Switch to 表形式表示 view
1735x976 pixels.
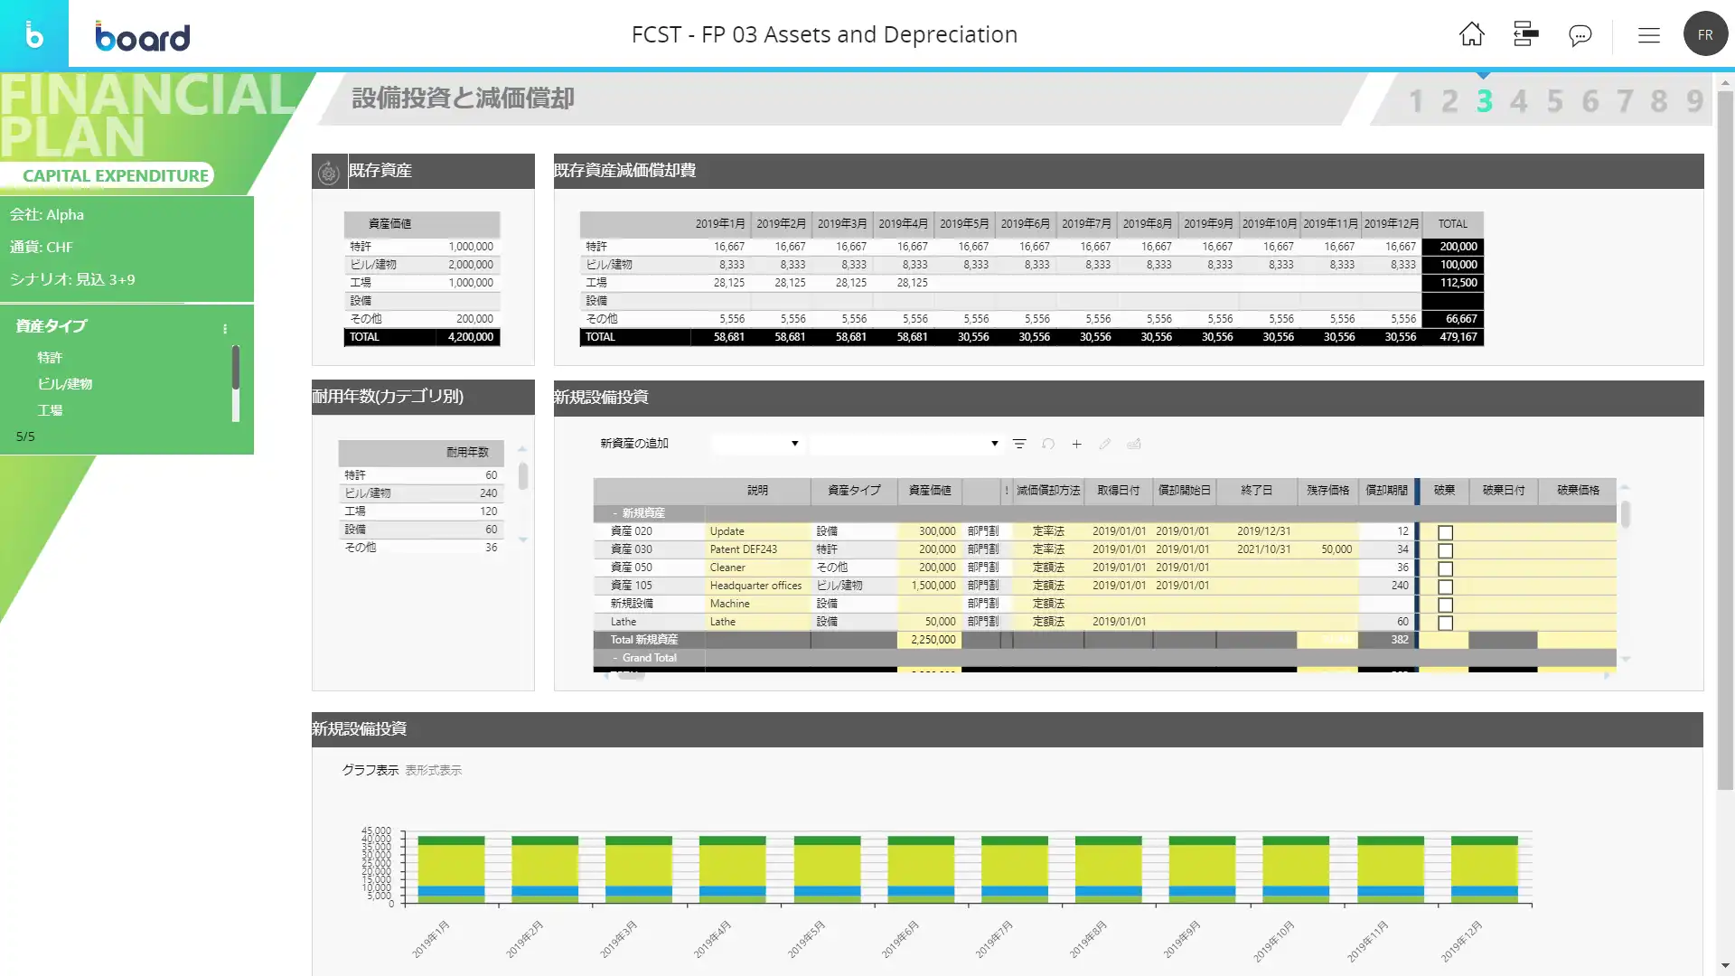click(x=433, y=770)
